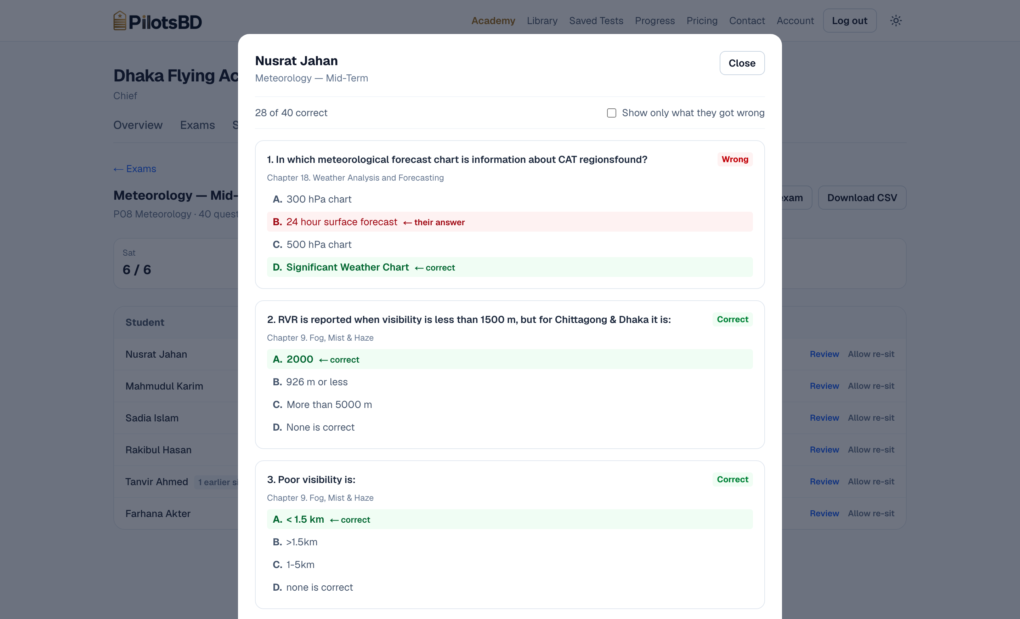Open Review for Mahmudul Karim

pos(824,386)
